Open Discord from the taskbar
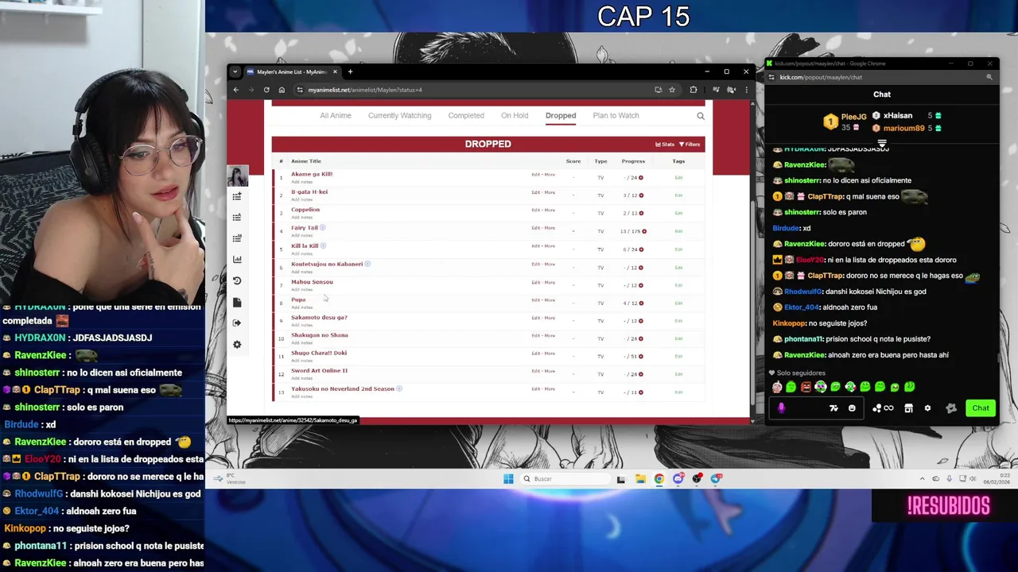This screenshot has width=1018, height=572. click(x=678, y=478)
